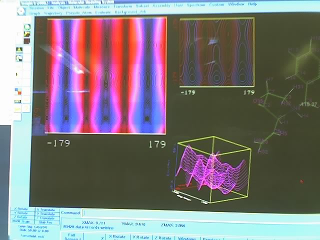Open the Spectrum menu
This screenshot has width=320, height=240.
(x=195, y=5)
